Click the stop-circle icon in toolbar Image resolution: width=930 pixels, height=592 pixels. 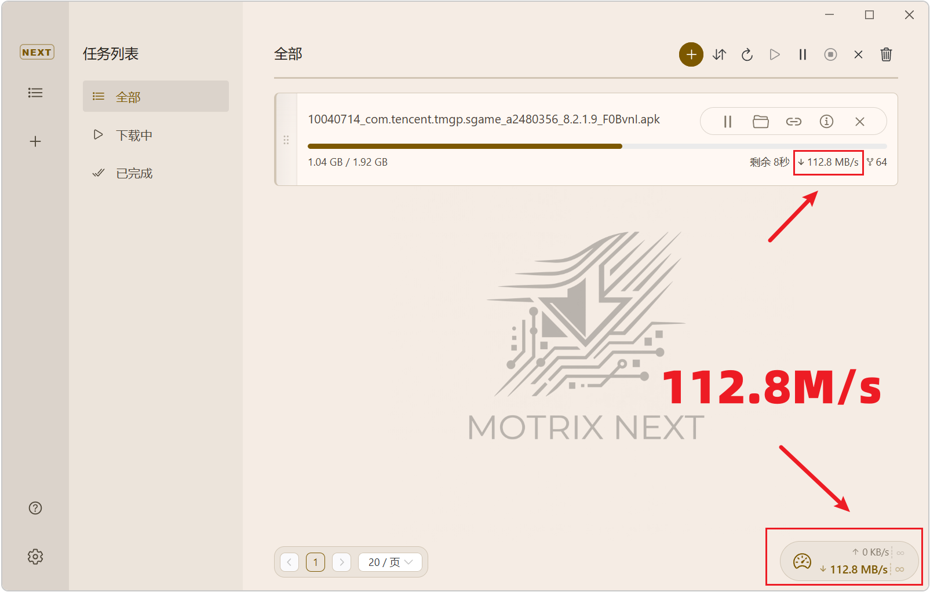point(830,54)
